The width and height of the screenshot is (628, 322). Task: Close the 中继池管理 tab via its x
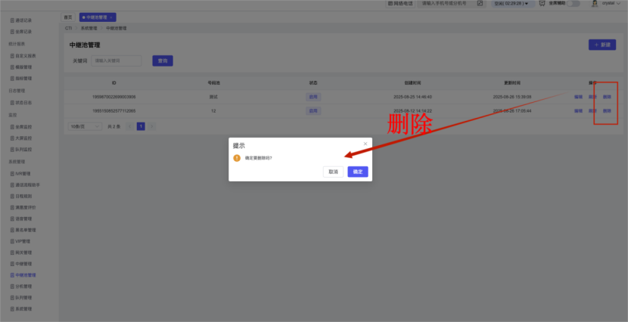click(111, 17)
